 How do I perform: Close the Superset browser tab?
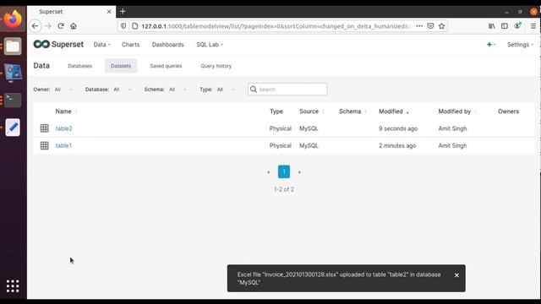pyautogui.click(x=109, y=11)
